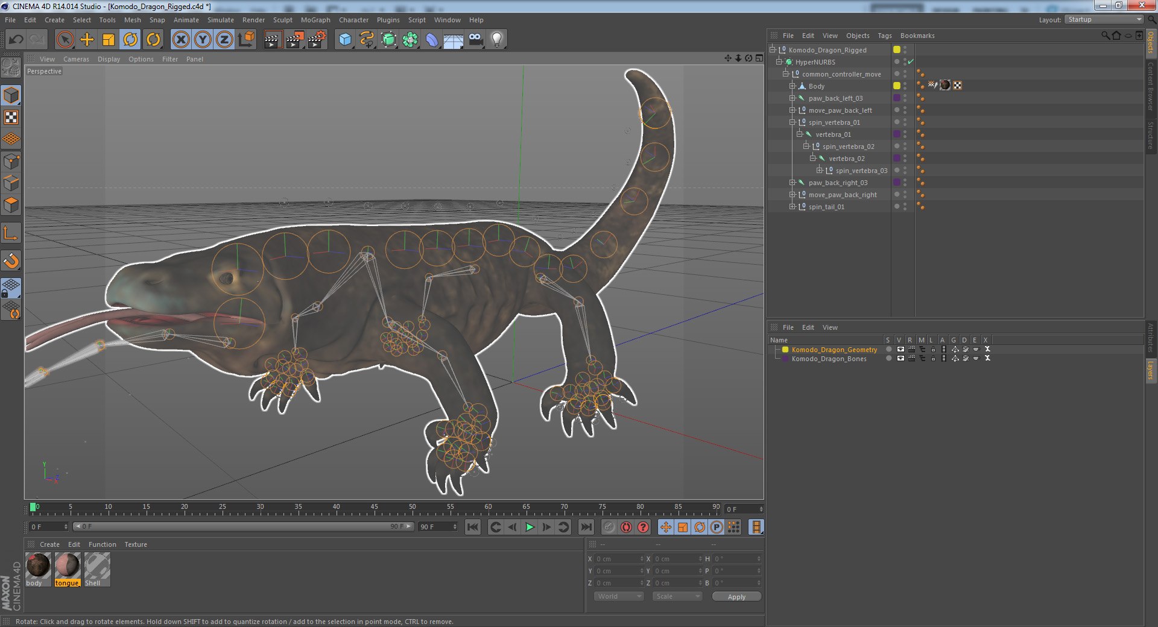Viewport: 1158px width, 627px height.
Task: Toggle Komodo_Dragon_Bones solo dot
Action: tap(888, 358)
